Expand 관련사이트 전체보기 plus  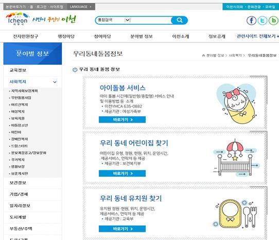click(257, 36)
